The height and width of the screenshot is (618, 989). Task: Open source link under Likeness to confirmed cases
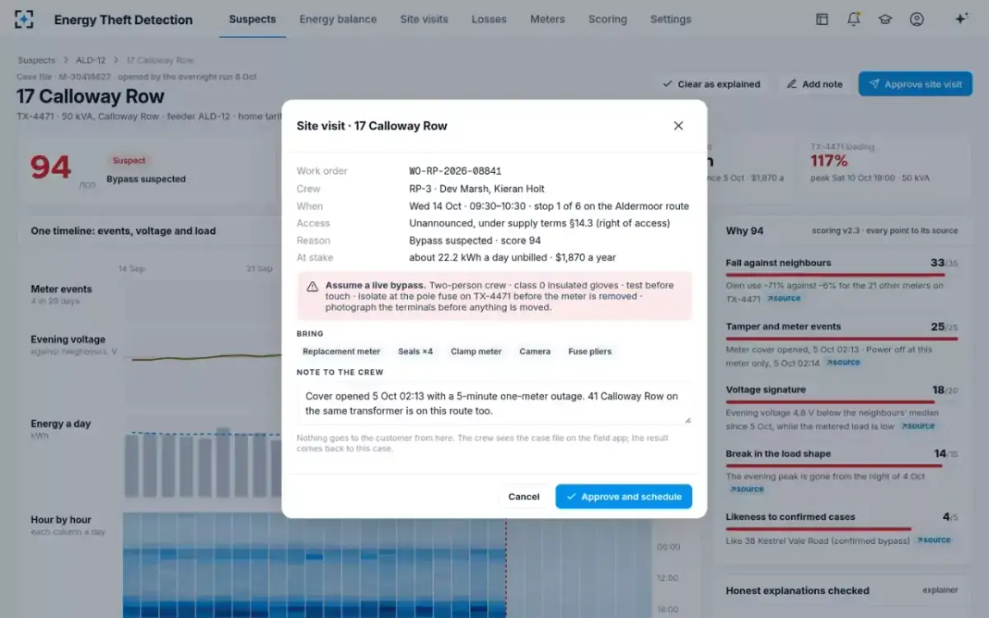(933, 541)
